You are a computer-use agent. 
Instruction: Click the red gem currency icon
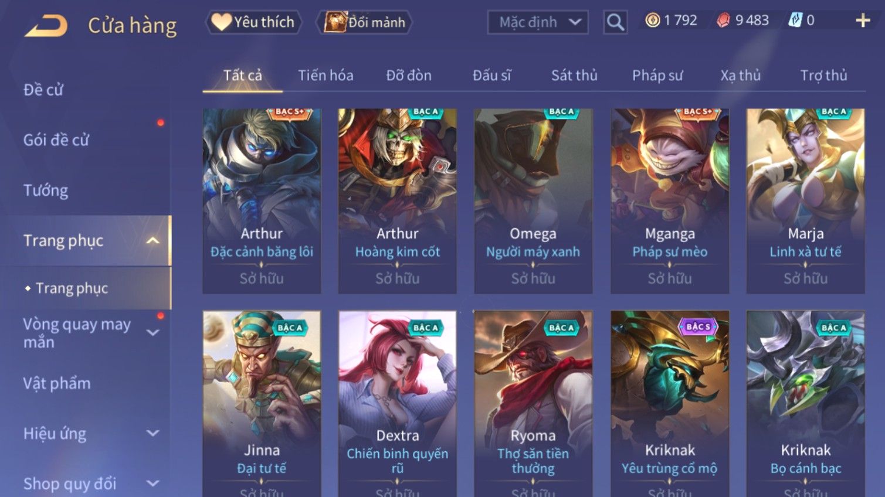point(724,21)
